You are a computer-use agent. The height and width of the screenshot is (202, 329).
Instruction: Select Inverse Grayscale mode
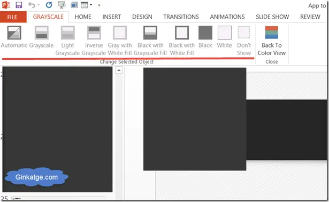[x=94, y=41]
